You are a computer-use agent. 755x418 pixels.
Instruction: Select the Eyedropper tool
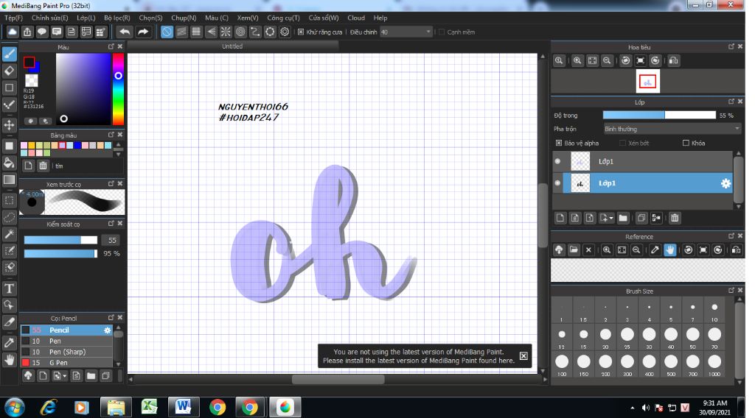[x=9, y=342]
